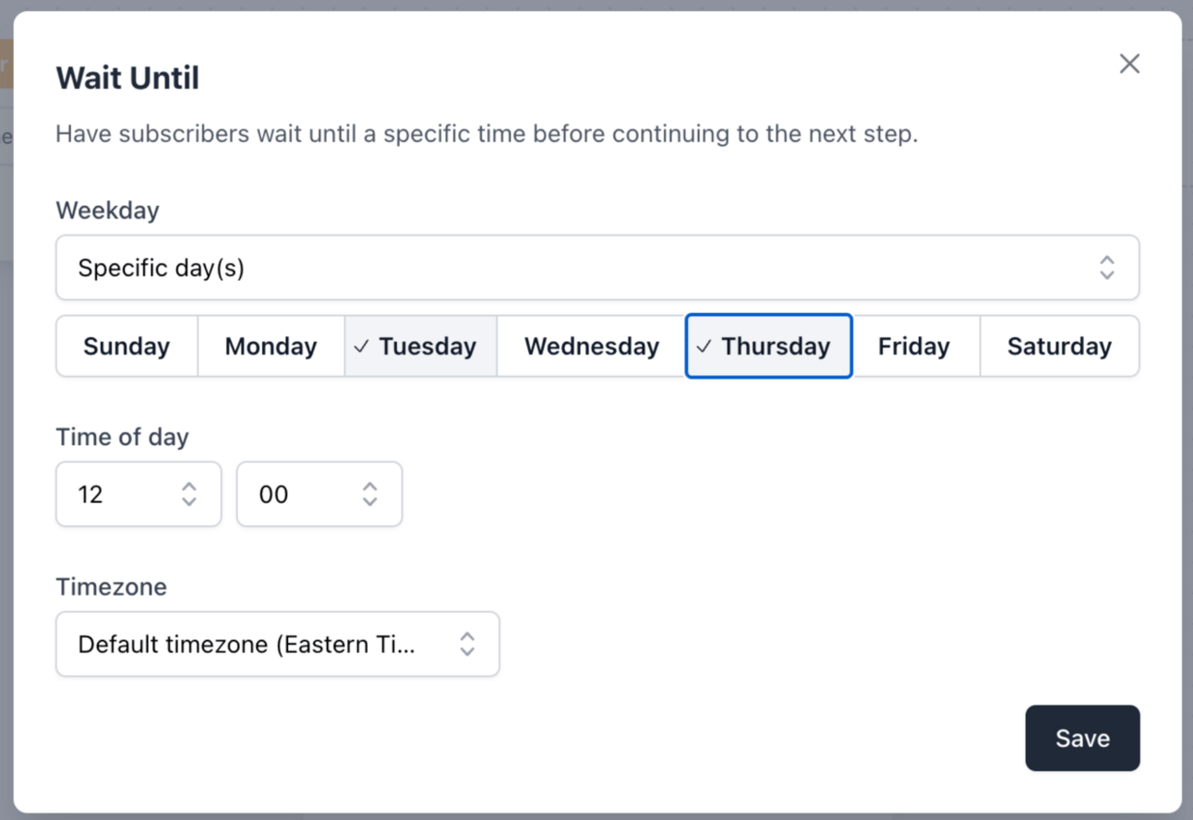Click the Weekday dropdown chevron icon
The height and width of the screenshot is (820, 1193).
pos(1107,268)
